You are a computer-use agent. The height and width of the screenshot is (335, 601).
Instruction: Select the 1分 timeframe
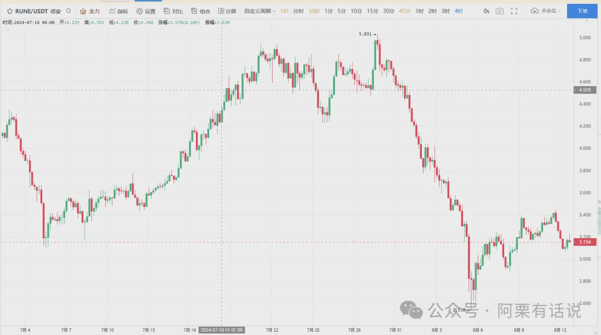tap(328, 11)
